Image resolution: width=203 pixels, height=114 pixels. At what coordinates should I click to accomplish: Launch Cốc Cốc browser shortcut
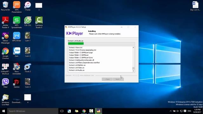point(28,22)
